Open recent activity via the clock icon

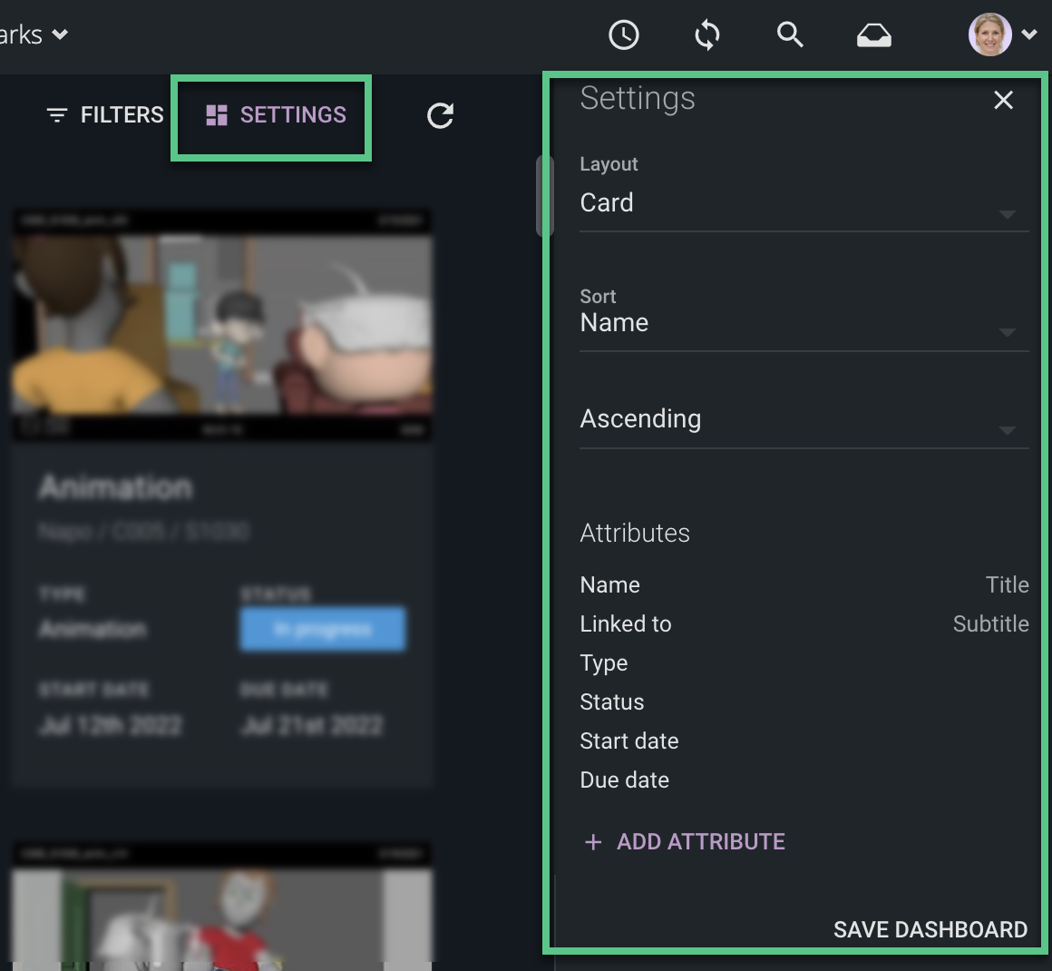623,34
